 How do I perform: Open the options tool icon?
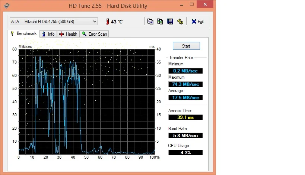180,21
